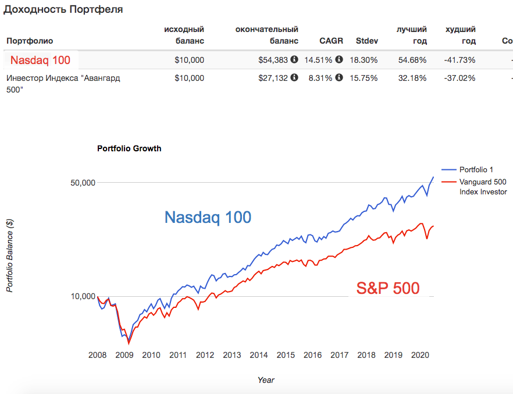Click the 2014 label on year axis
The image size is (513, 394).
259,355
